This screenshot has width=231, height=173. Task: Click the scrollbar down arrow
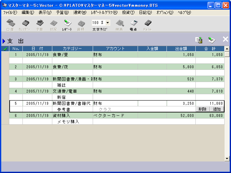click(227, 159)
